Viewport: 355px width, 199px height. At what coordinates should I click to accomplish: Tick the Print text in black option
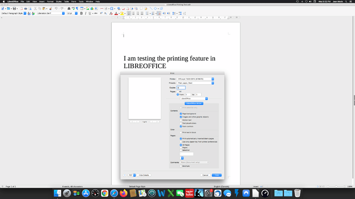click(x=181, y=132)
